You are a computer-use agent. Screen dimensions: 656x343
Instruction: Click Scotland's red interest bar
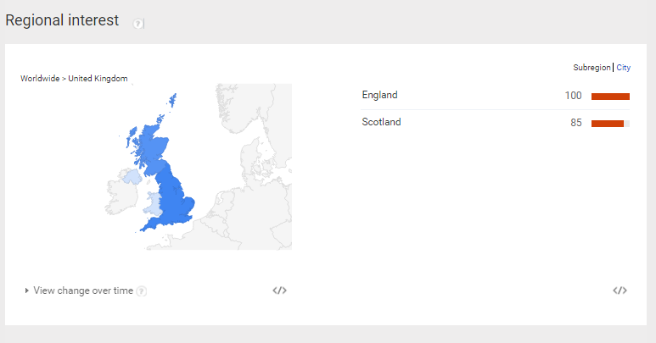coord(608,124)
